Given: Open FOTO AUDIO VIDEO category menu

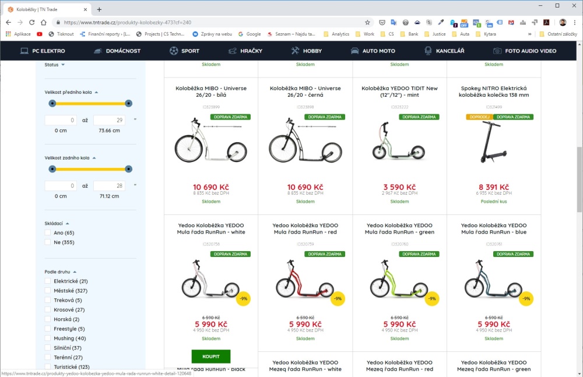Looking at the screenshot, I should coord(525,51).
